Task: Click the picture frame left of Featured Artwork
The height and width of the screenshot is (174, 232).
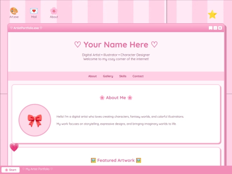Action: pos(93,160)
